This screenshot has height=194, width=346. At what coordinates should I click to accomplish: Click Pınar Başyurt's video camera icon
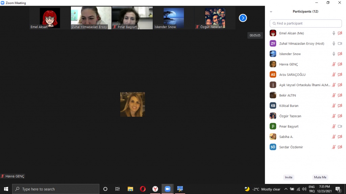pyautogui.click(x=340, y=127)
